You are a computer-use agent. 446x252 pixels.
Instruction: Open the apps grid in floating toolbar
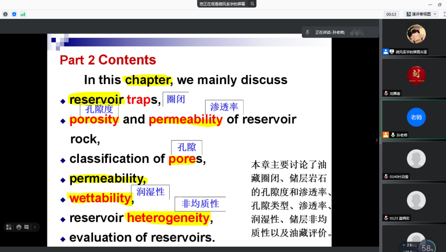tap(9, 227)
